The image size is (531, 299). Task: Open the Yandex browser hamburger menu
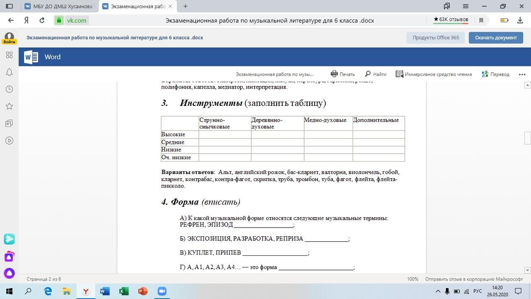pyautogui.click(x=465, y=6)
